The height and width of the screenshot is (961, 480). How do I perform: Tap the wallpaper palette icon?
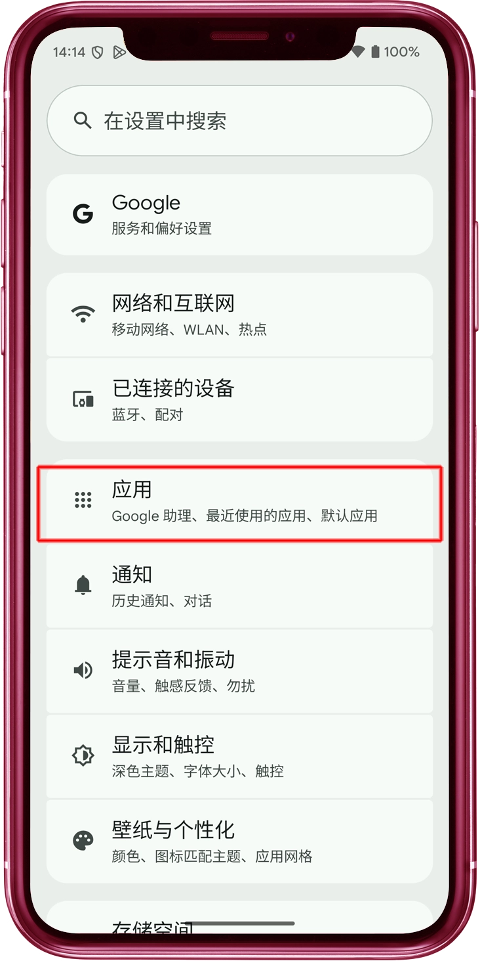[x=83, y=840]
